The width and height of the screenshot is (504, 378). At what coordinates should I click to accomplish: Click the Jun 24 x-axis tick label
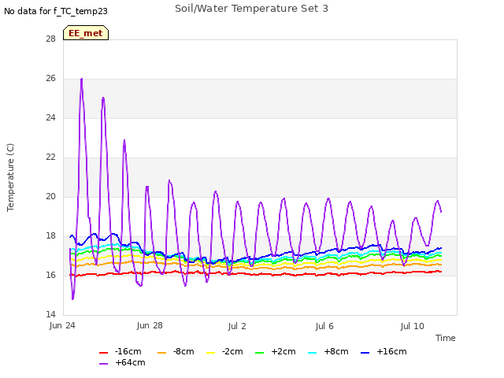[62, 326]
